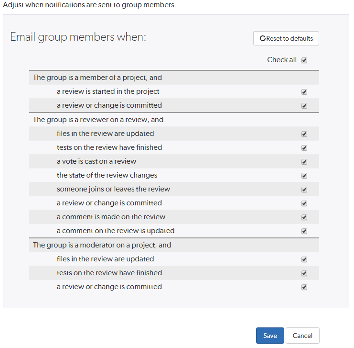
Task: Uncheck 'review or change is committed' under project member
Action: (304, 106)
